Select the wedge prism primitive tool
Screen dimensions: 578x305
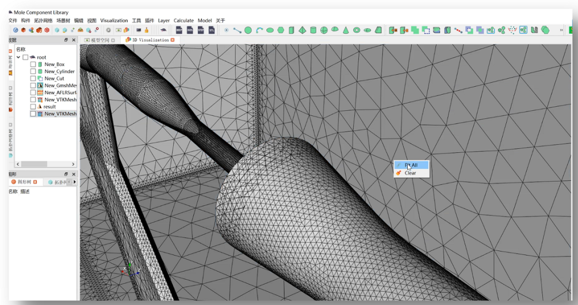click(378, 30)
